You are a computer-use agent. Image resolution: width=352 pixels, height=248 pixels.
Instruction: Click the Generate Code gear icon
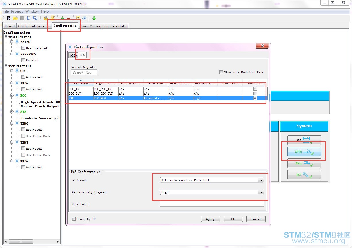point(46,18)
